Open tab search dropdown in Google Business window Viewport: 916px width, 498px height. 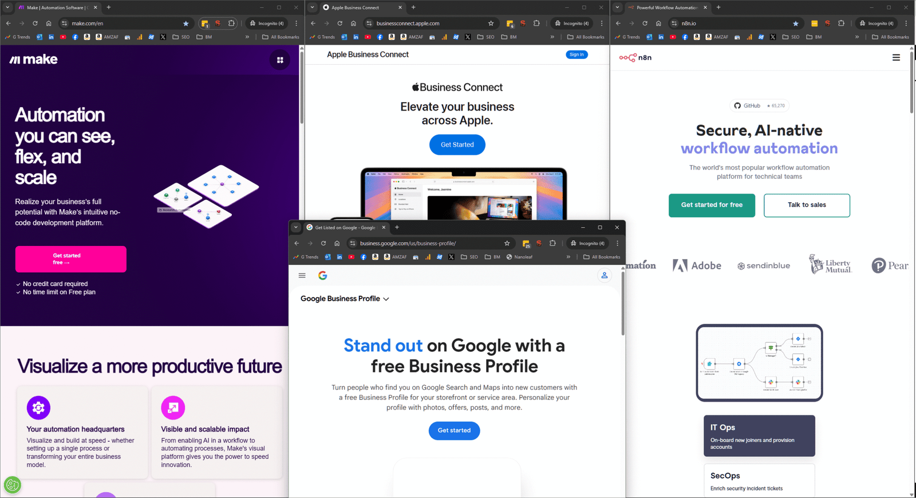[296, 228]
